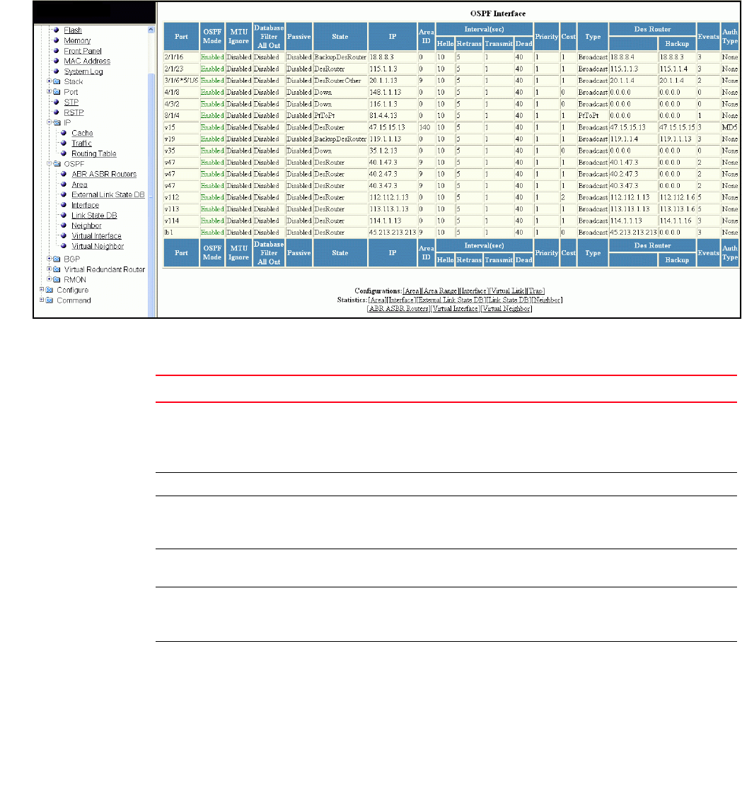Click the bullet icon beside Flash
The height and width of the screenshot is (803, 742).
(57, 30)
